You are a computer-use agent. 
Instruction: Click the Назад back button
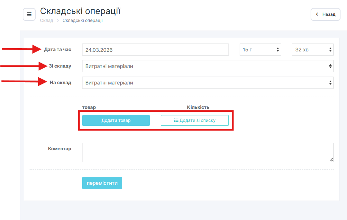(325, 14)
